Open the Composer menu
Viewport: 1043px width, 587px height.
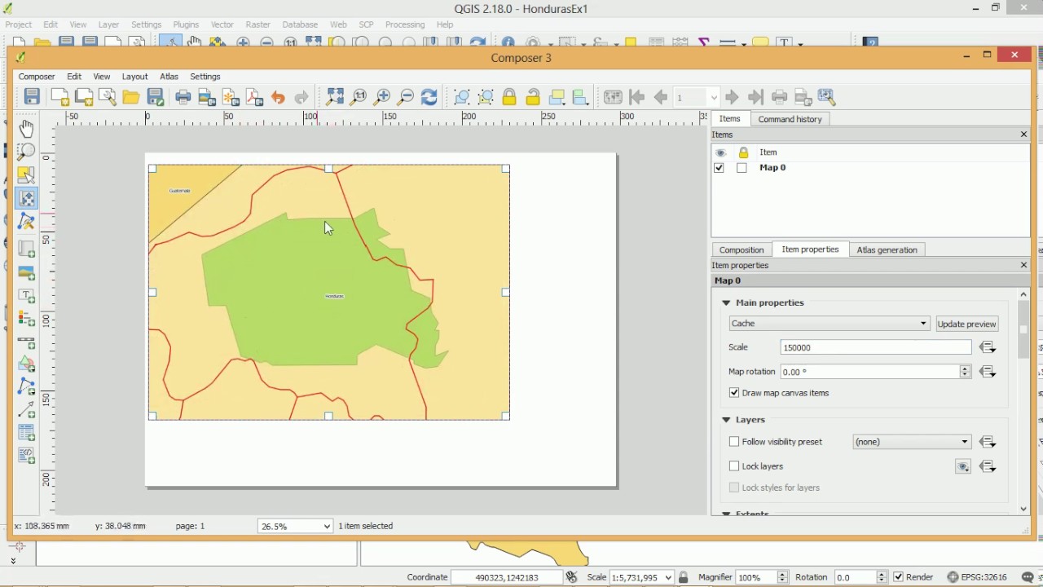click(37, 77)
